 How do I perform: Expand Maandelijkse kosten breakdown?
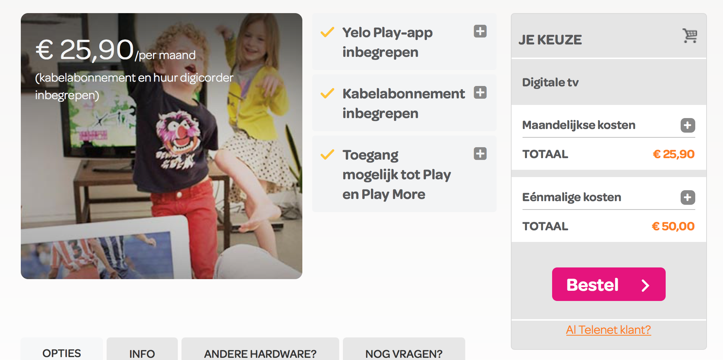coord(688,125)
